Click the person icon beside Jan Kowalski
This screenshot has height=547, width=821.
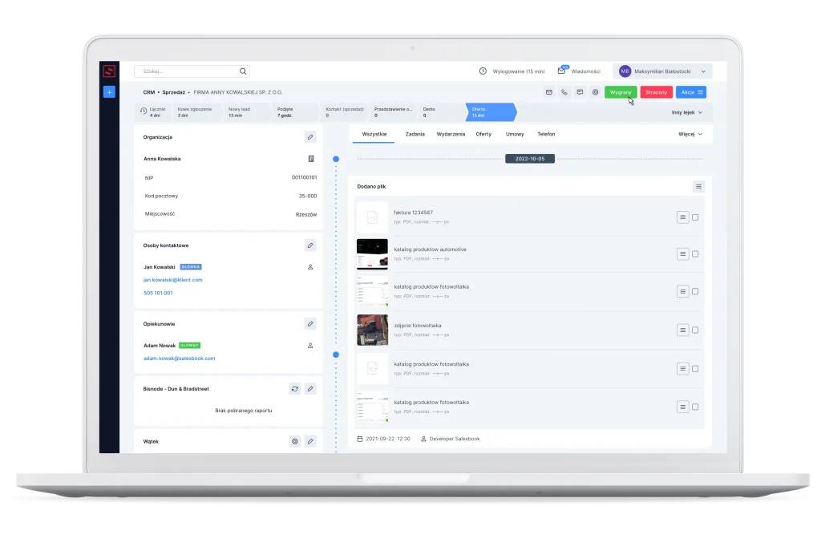point(310,267)
